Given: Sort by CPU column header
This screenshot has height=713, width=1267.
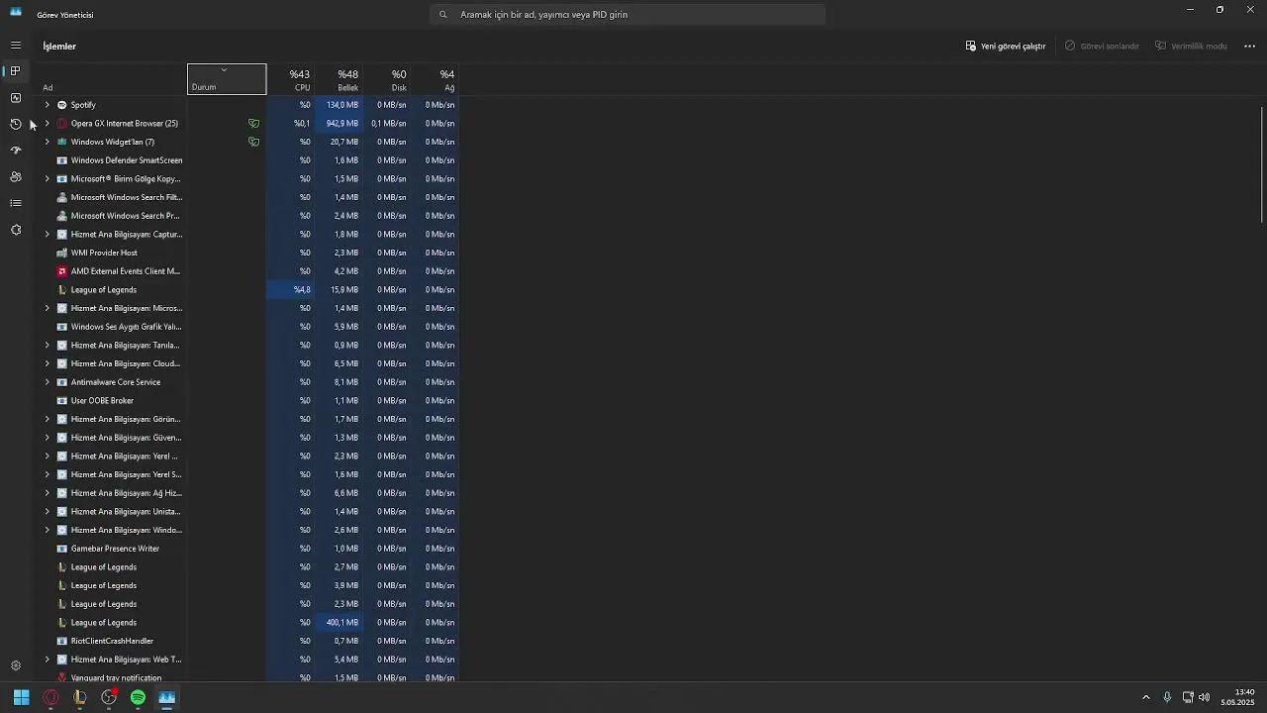Looking at the screenshot, I should (x=290, y=79).
